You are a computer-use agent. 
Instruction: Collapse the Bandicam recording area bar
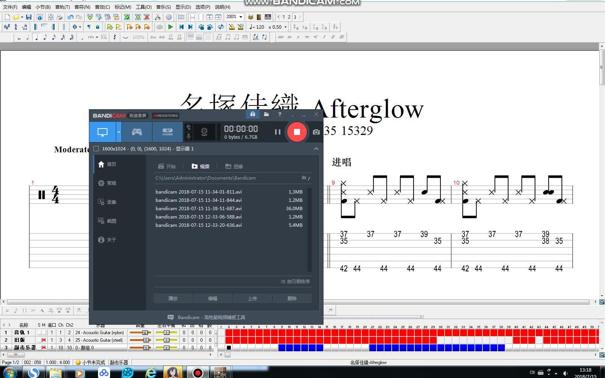point(316,149)
